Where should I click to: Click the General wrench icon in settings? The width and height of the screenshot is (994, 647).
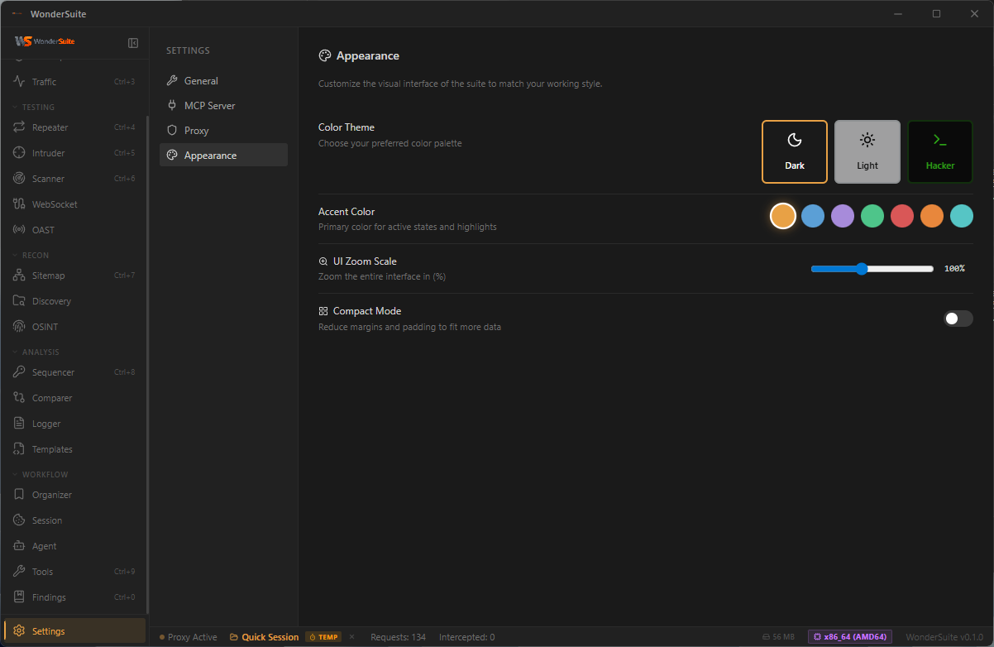[x=172, y=81]
